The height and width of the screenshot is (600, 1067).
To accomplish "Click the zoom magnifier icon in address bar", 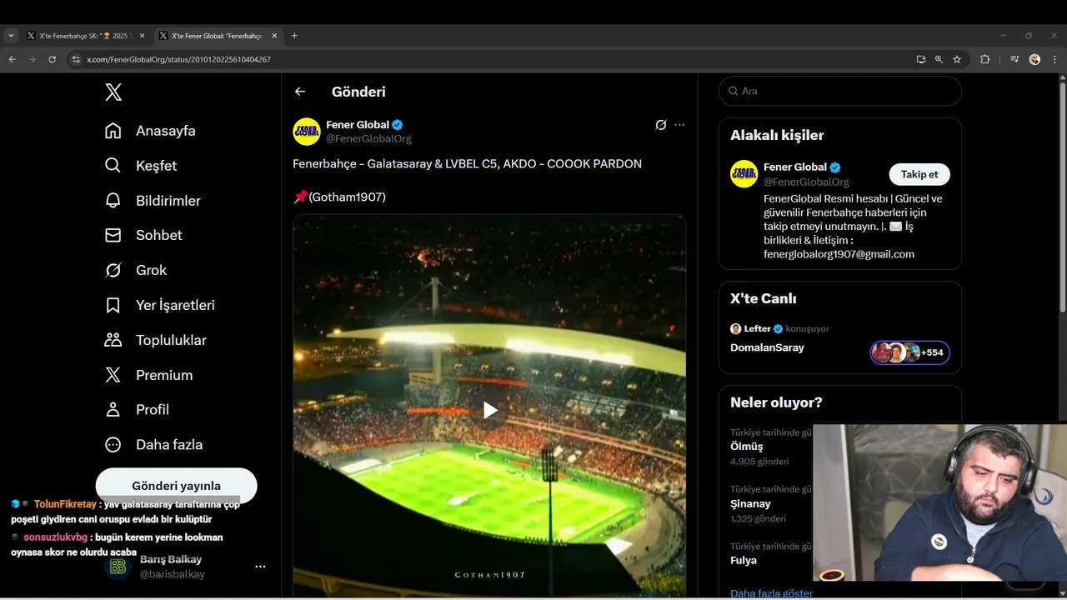I will pos(939,59).
